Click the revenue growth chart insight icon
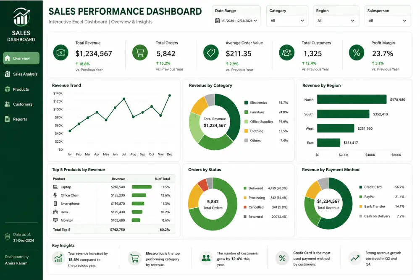420x280 pixels. coord(58,259)
